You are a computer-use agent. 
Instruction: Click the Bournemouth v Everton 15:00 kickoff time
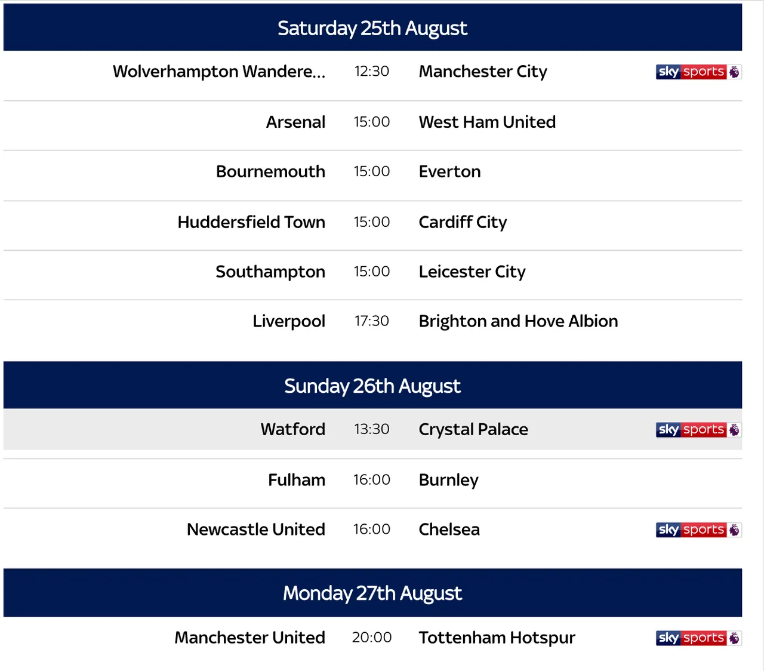[372, 171]
